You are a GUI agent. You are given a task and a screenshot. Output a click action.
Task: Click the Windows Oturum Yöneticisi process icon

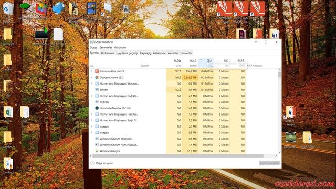[x=97, y=139]
